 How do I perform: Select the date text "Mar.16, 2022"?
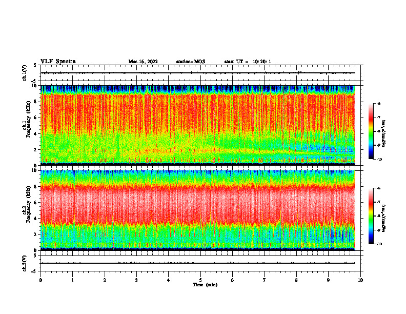[x=143, y=62]
